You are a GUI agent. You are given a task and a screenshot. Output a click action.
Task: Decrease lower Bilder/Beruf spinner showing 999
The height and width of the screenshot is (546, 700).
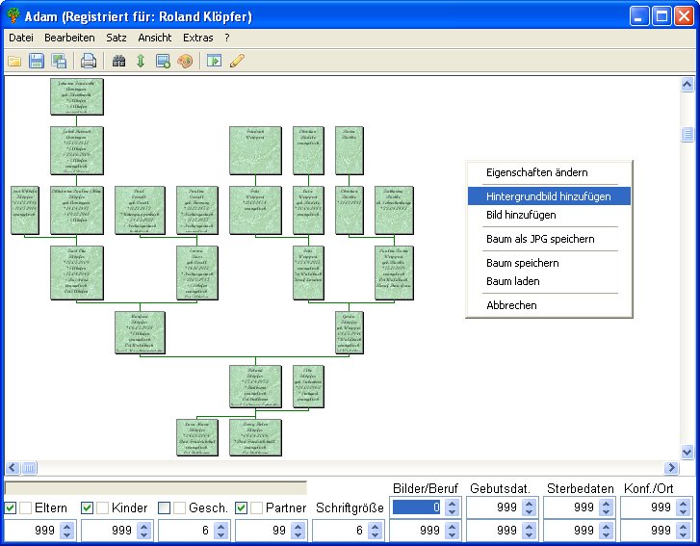tap(452, 534)
